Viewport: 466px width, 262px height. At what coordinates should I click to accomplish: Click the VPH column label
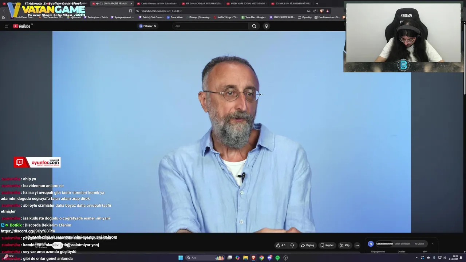pos(425,251)
